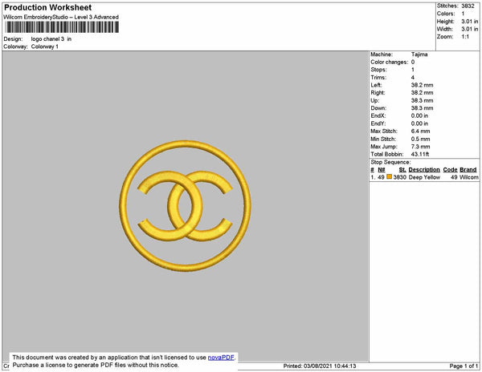This screenshot has width=482, height=372.
Task: Click the 'Purchase a license' notice line
Action: (96, 365)
